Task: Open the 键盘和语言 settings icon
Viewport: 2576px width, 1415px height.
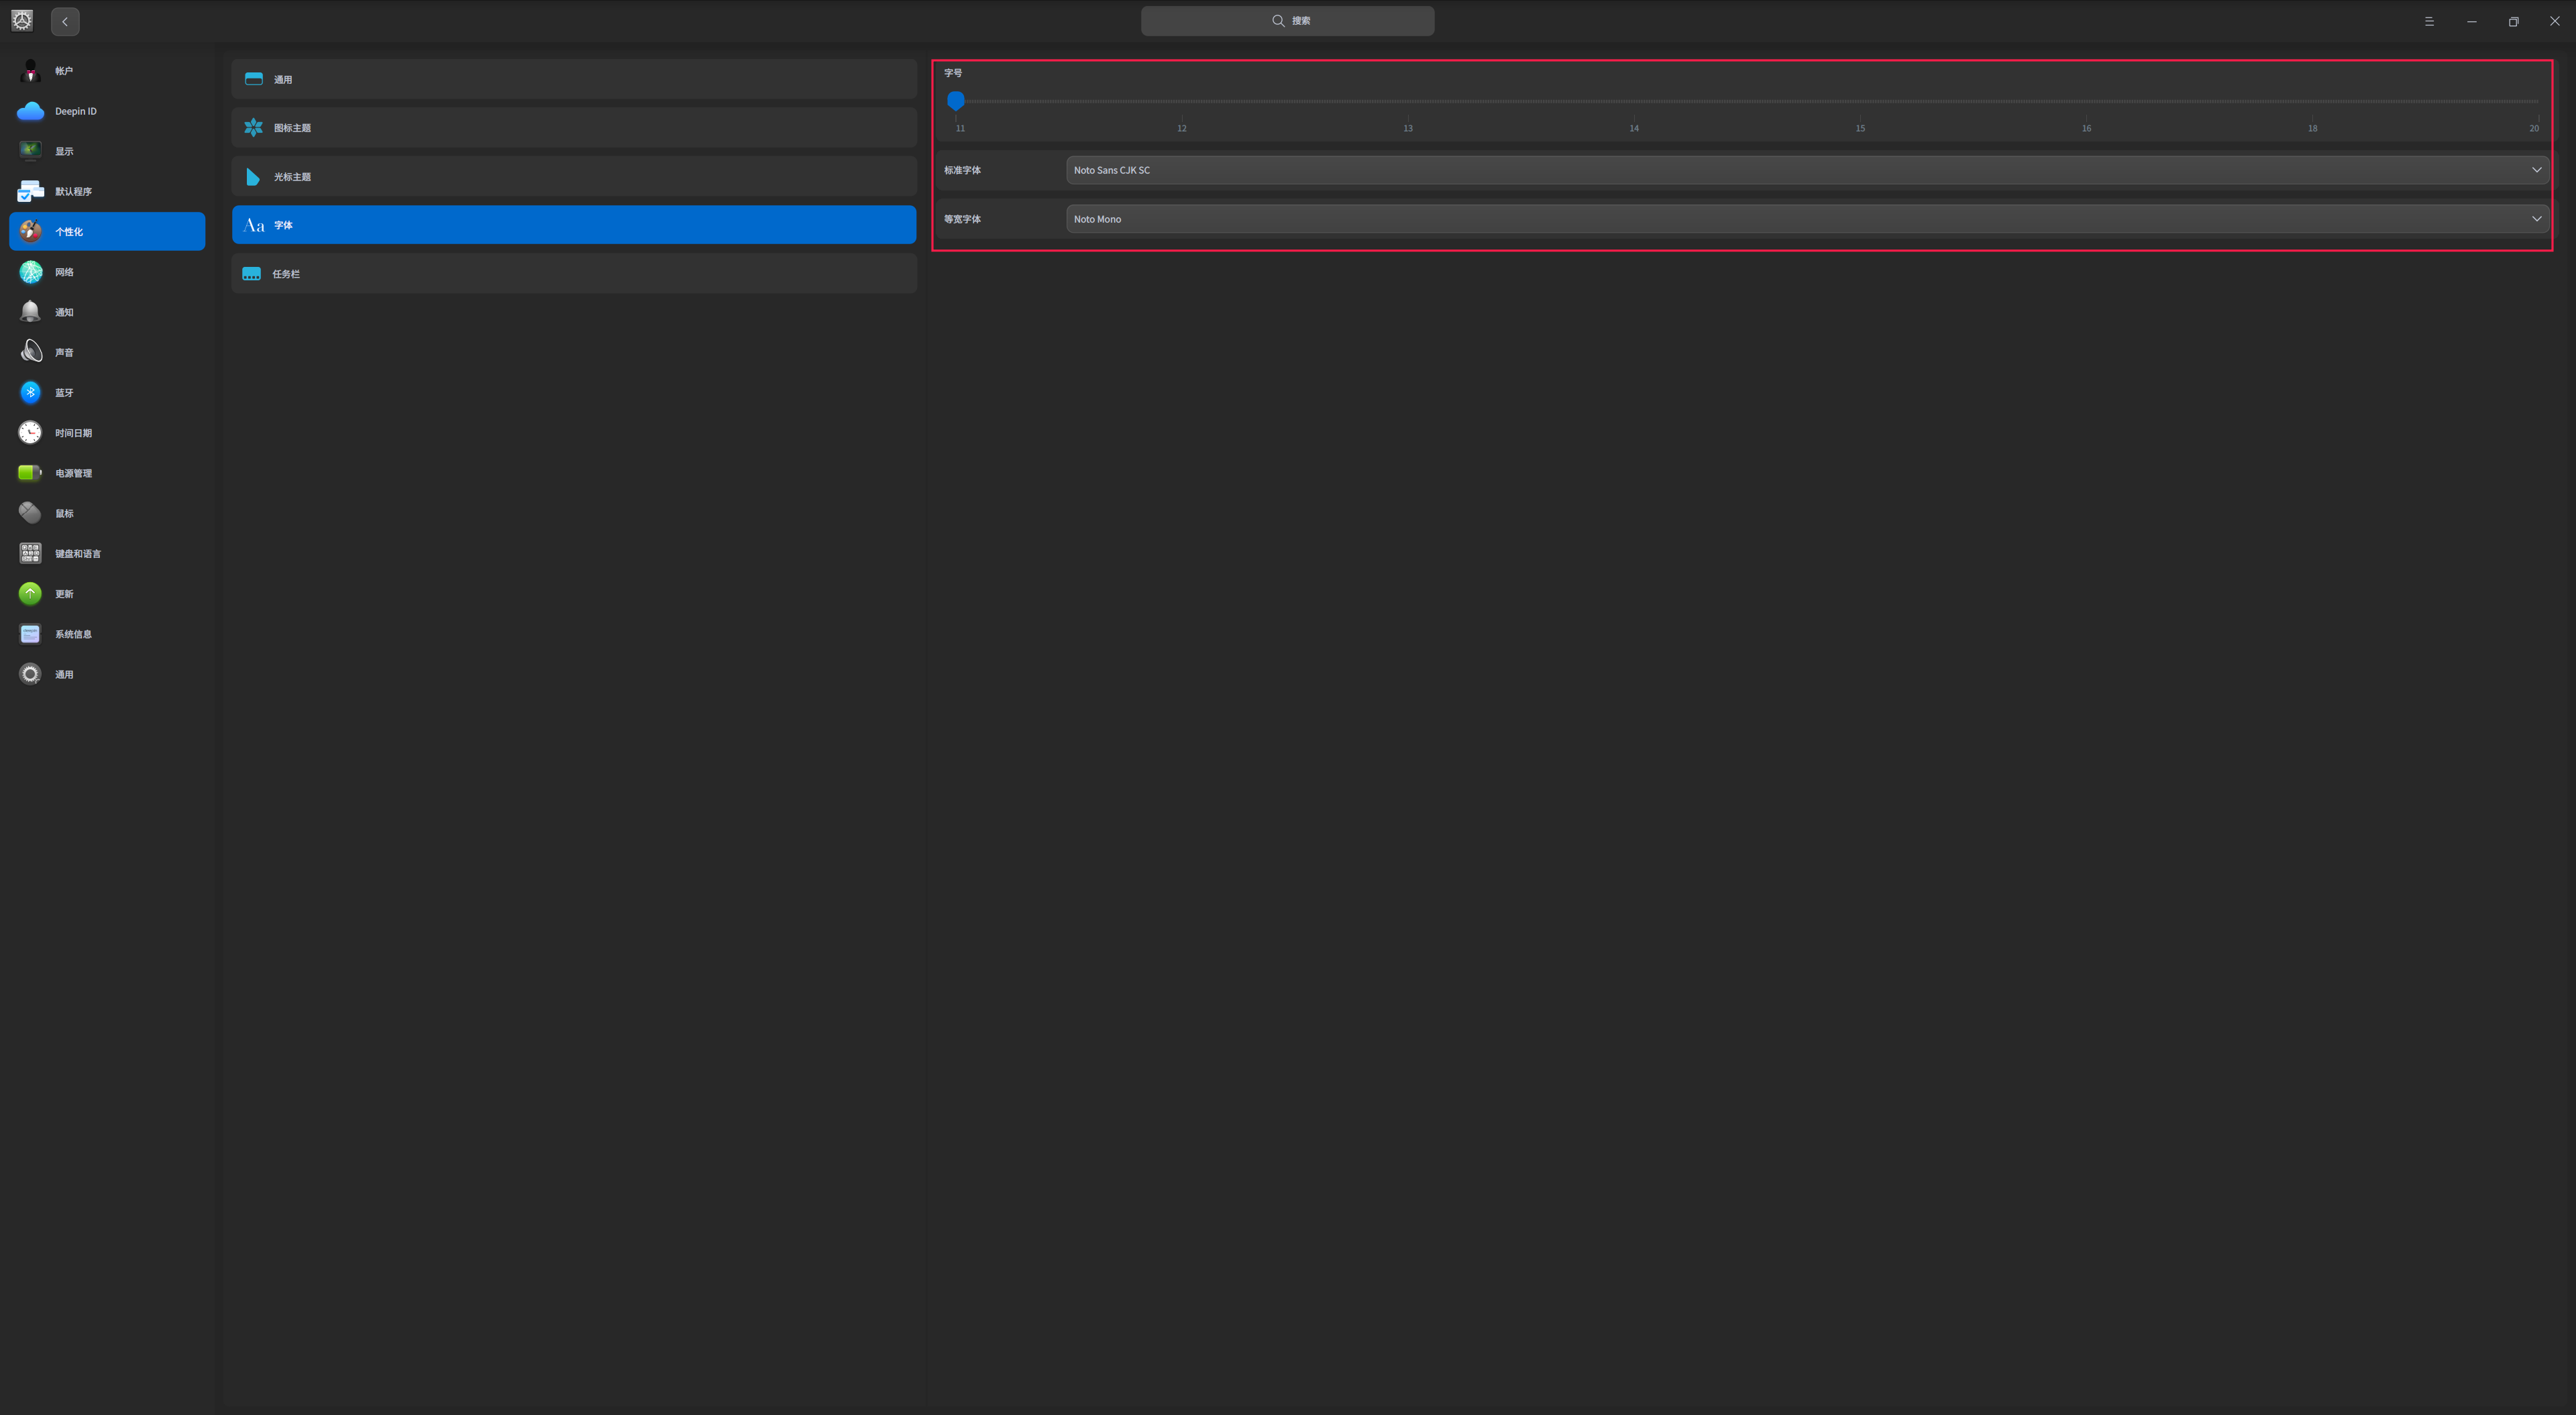Action: [30, 552]
